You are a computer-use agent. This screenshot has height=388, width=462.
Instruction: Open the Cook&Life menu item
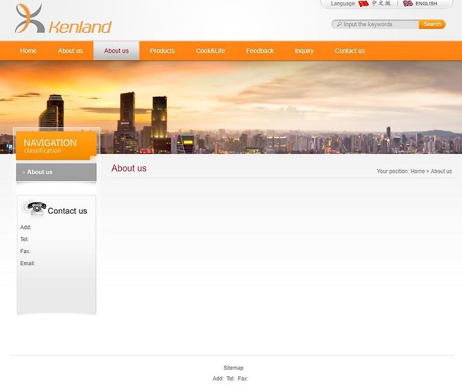coord(210,51)
